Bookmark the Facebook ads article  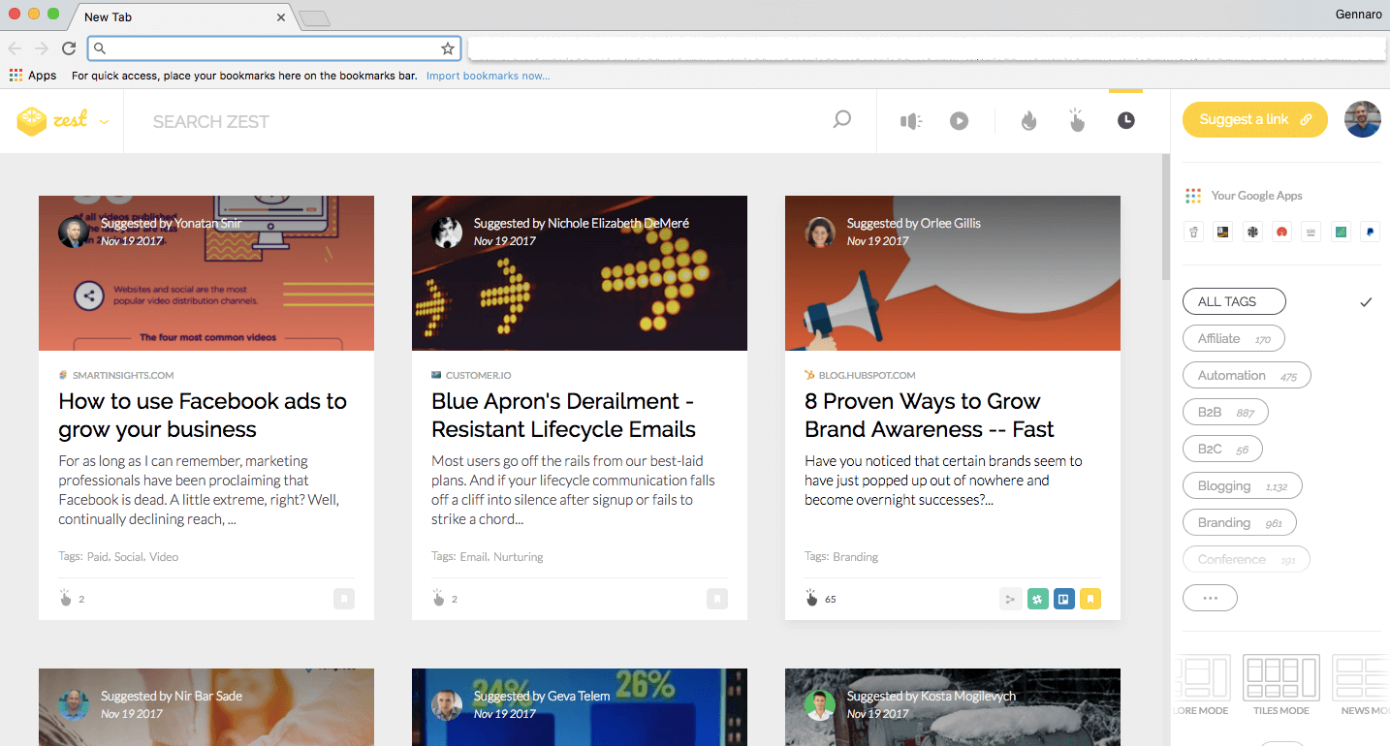pos(344,599)
